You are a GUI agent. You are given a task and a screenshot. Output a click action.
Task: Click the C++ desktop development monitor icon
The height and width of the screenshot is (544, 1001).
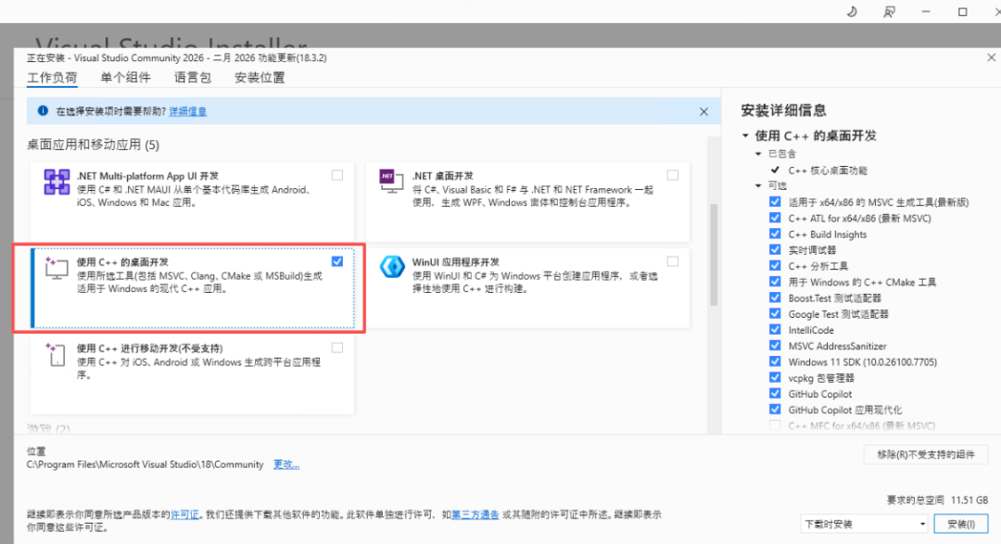pos(57,268)
